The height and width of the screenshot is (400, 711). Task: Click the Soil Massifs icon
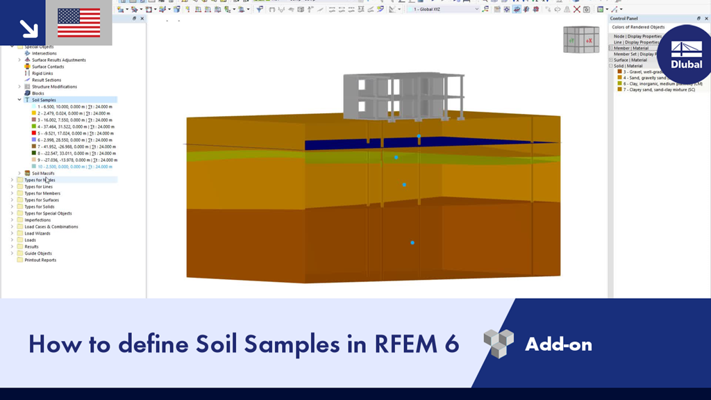(x=26, y=173)
